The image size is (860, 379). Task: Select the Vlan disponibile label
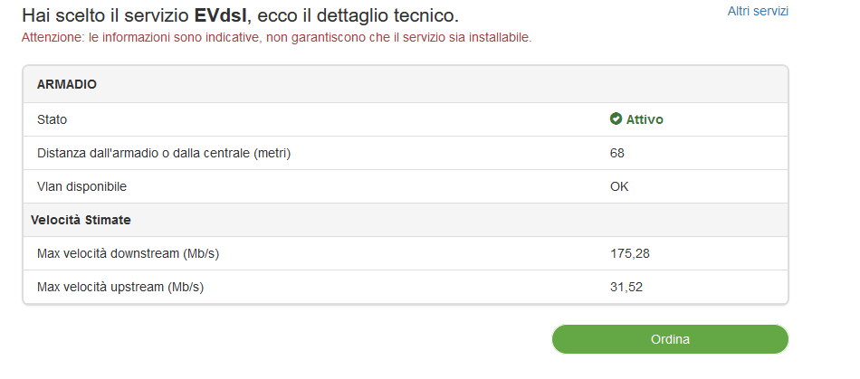pos(81,186)
